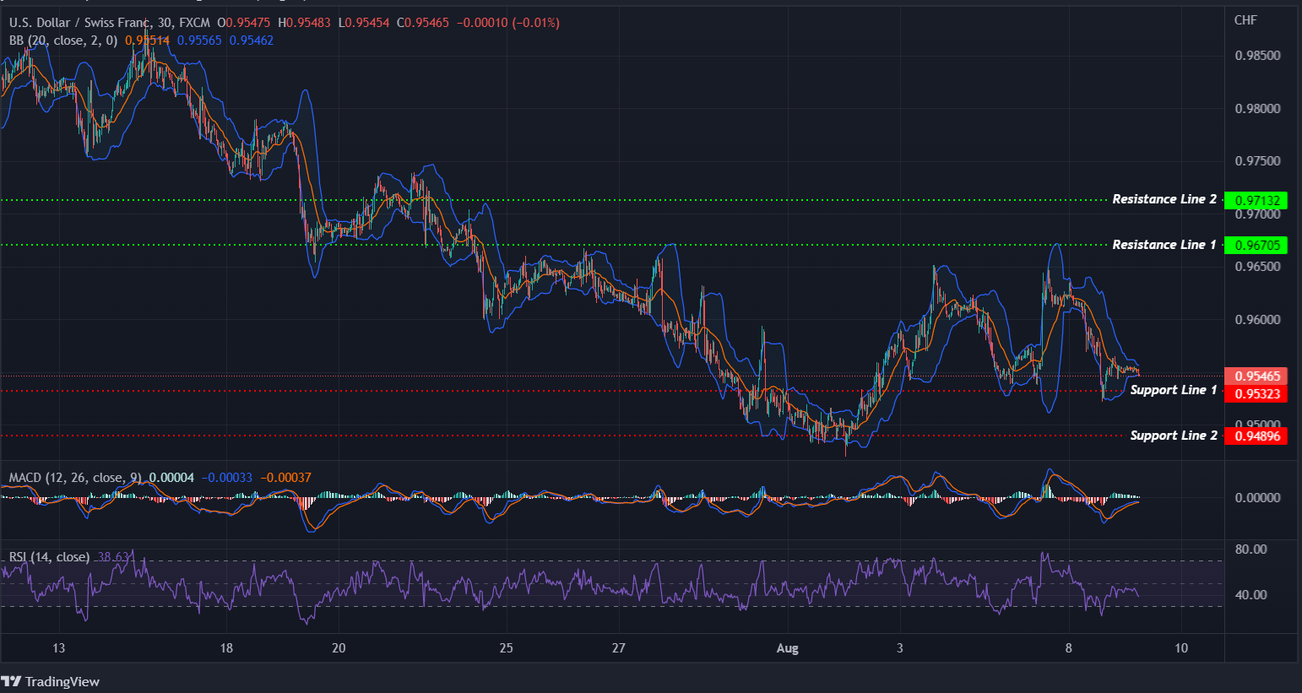Click the 80.00 level on the RSI scale
The image size is (1302, 693).
point(1252,549)
